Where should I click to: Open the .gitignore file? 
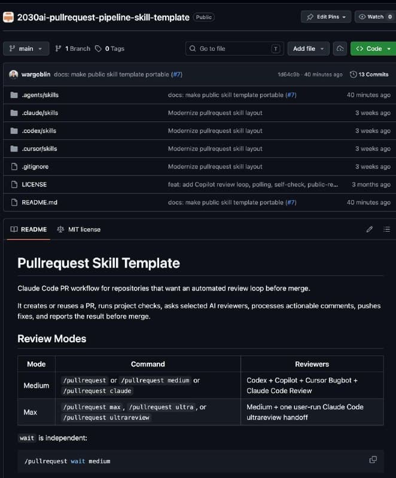click(35, 167)
